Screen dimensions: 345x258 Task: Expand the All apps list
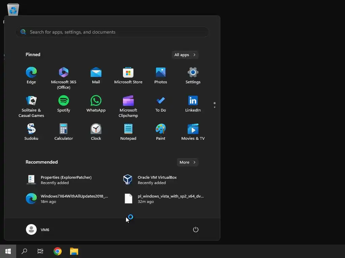coord(185,55)
